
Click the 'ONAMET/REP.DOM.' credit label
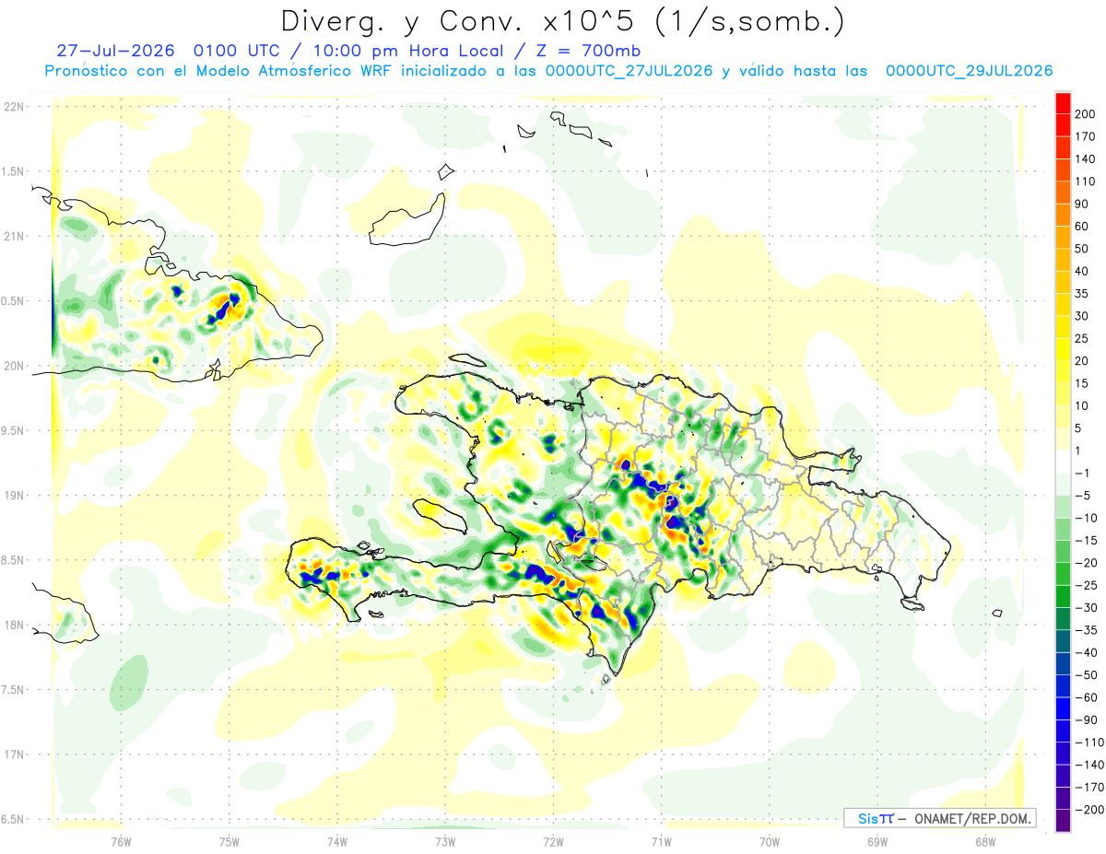coord(973,818)
